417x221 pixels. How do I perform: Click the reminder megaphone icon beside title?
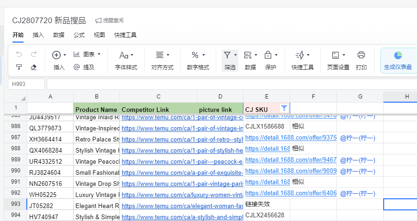[99, 20]
